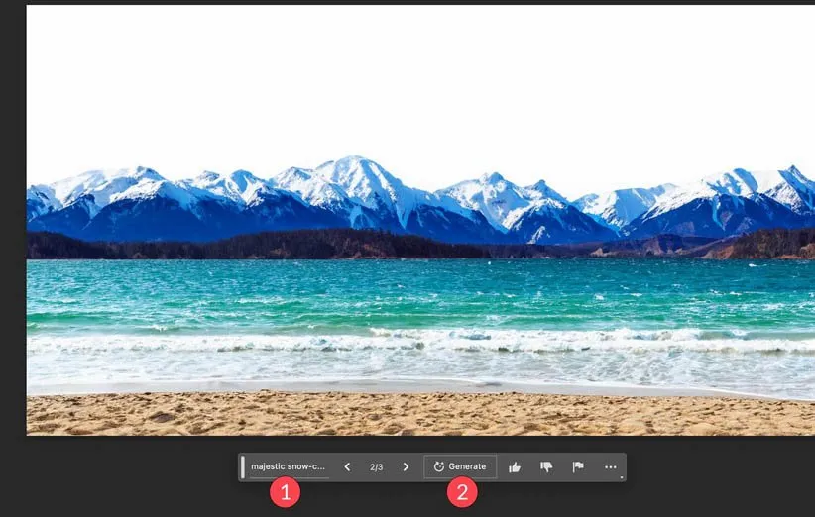Click the dark forest treeline below mountains
The height and width of the screenshot is (517, 815).
coord(297,246)
